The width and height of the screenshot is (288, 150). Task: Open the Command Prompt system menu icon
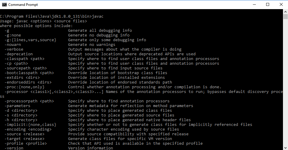point(4,4)
